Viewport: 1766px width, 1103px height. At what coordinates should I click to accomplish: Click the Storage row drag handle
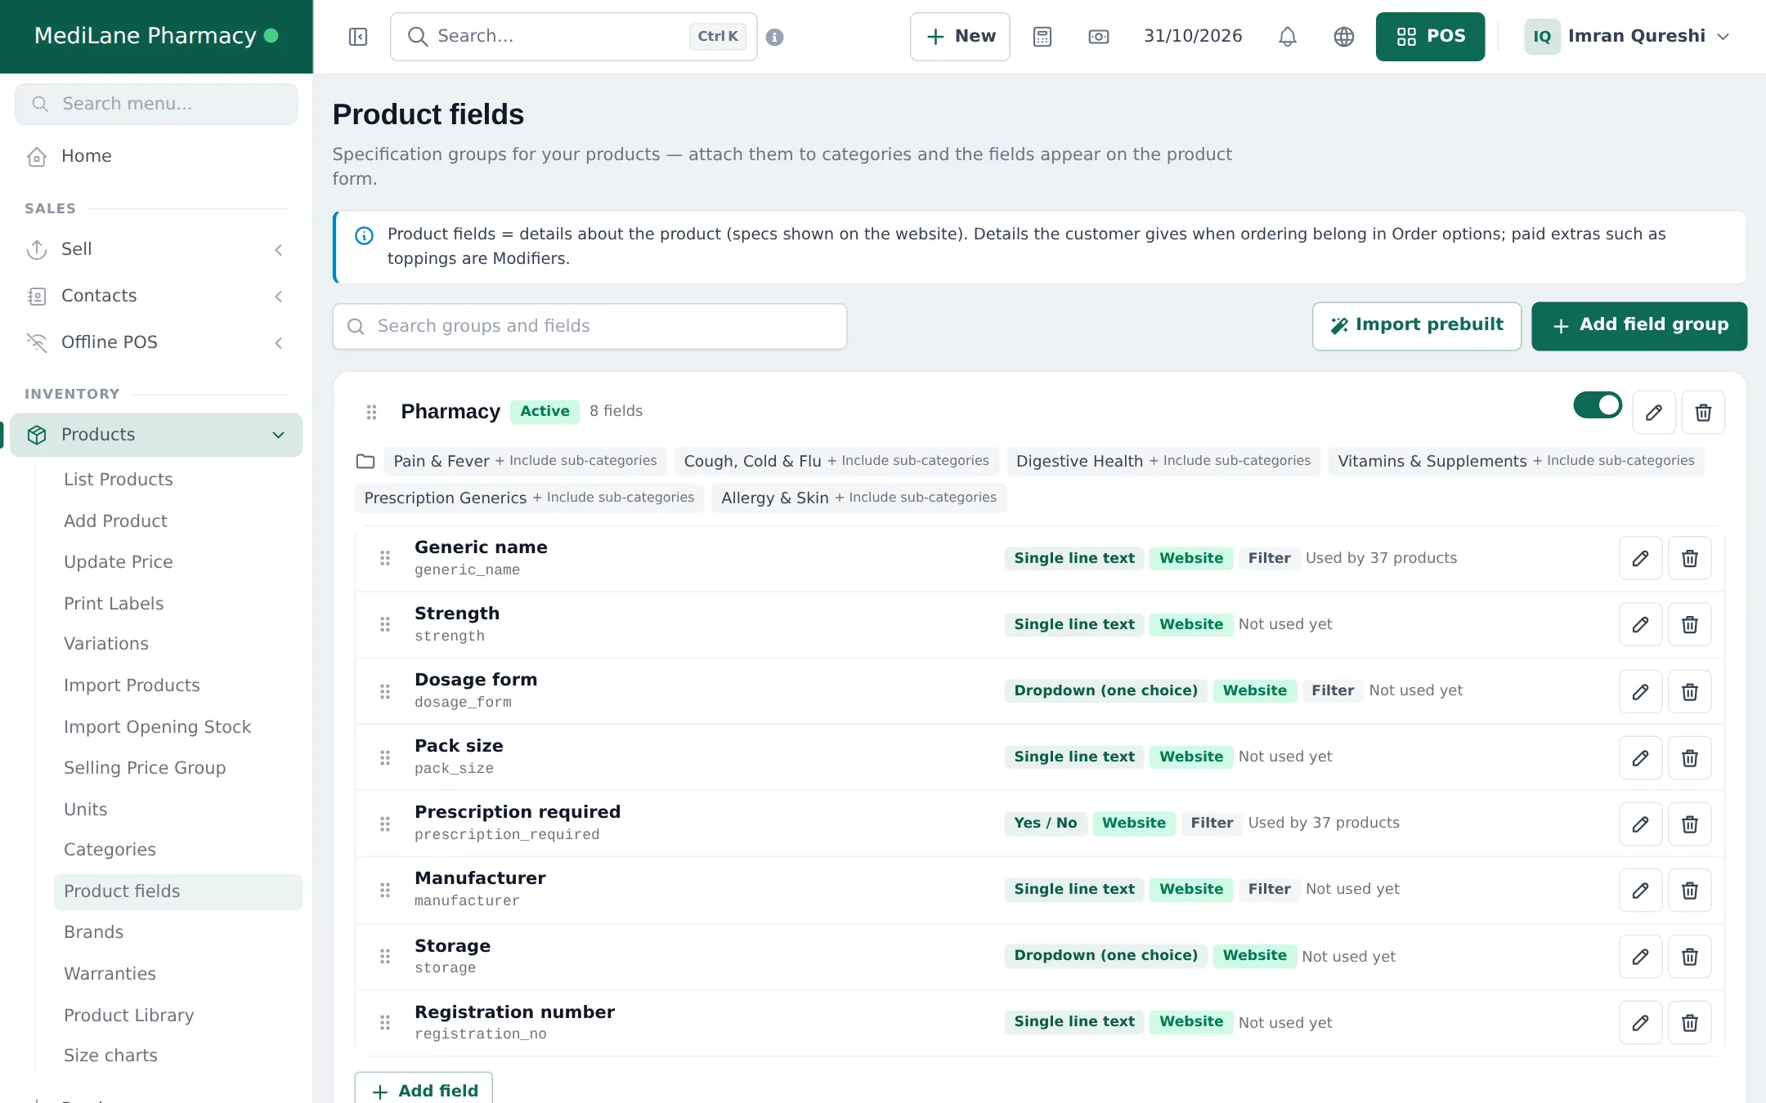coord(385,956)
